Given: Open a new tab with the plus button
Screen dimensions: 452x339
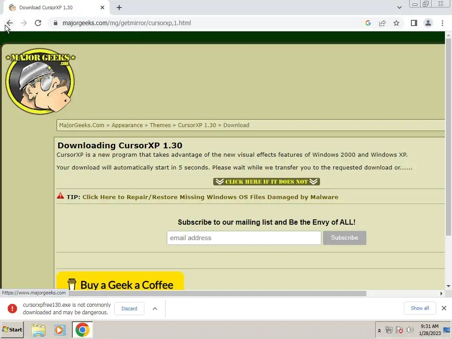Looking at the screenshot, I should tap(119, 8).
